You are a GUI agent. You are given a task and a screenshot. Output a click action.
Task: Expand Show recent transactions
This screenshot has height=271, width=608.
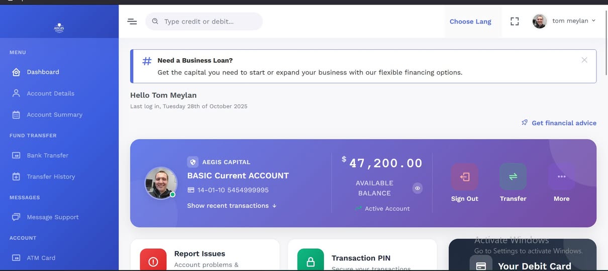[232, 206]
